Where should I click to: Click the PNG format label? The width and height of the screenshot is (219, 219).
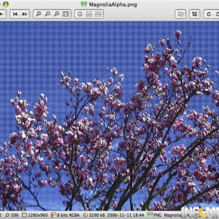[157, 215]
